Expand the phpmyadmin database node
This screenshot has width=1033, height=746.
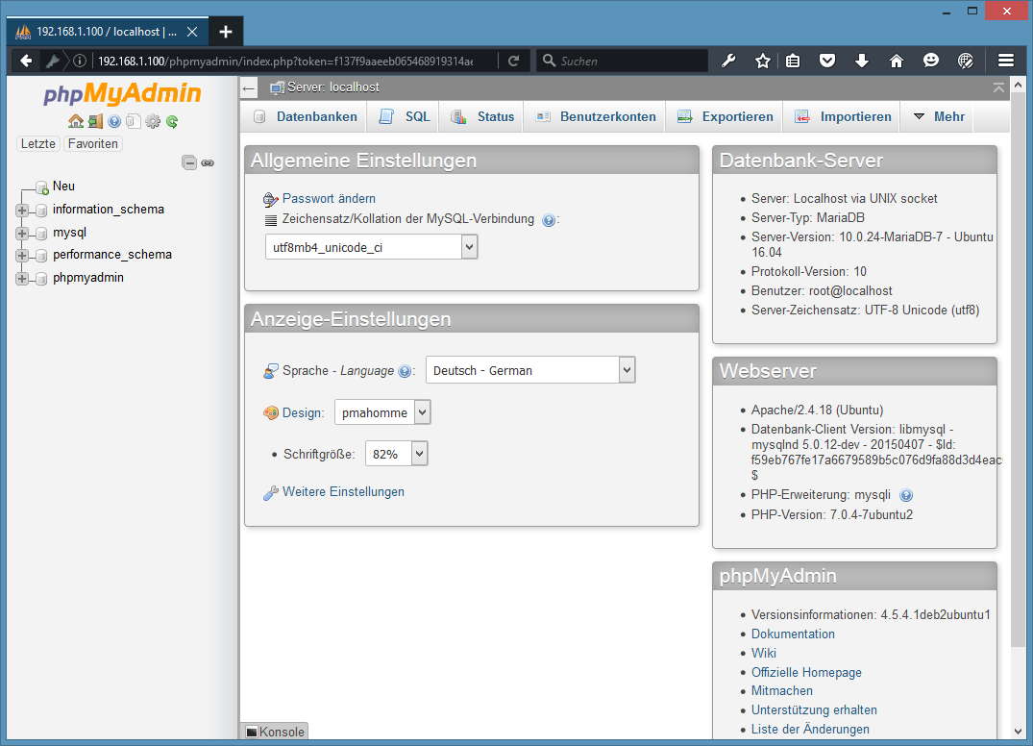coord(22,279)
